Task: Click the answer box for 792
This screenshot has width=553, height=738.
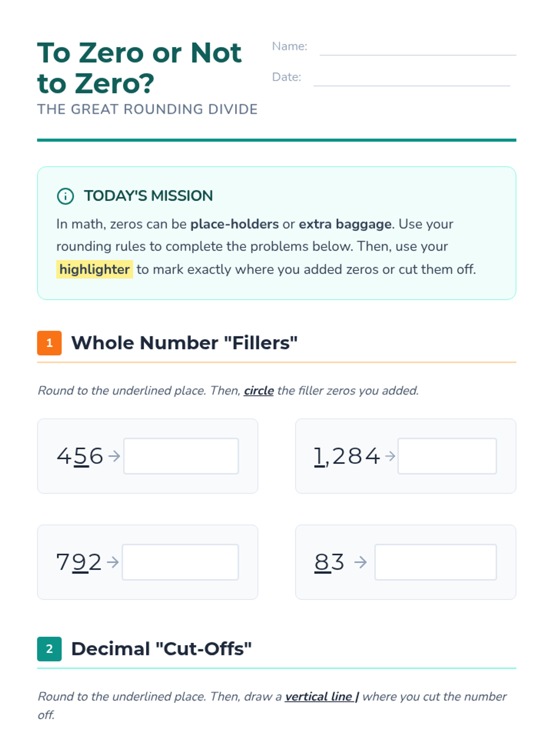Action: tap(180, 562)
